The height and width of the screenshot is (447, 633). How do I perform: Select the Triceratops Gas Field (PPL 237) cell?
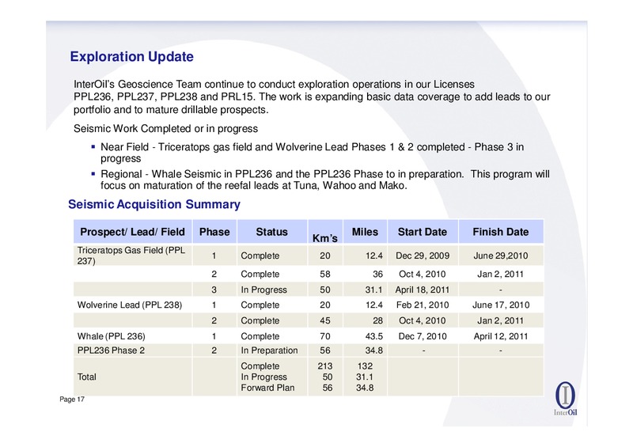pos(131,256)
